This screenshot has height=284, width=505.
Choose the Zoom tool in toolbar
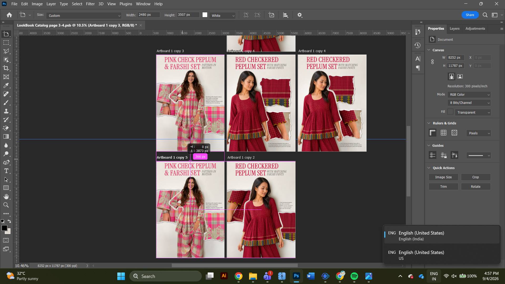click(6, 205)
